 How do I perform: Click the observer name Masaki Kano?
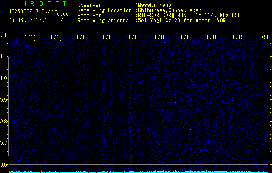point(154,5)
